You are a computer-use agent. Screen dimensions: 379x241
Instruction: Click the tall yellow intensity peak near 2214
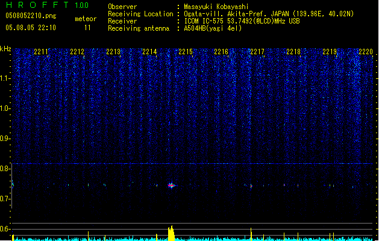pyautogui.click(x=171, y=233)
